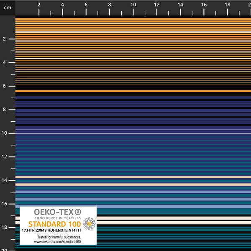Click the 10 mark on left ruler
Screen dimensions: 251x251
pyautogui.click(x=5, y=133)
